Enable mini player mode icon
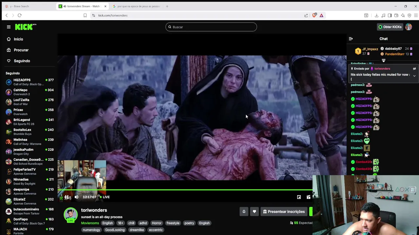Screen dimensions: 419x235 pos(299,197)
